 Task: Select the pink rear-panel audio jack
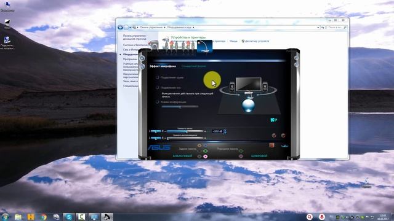point(205,157)
